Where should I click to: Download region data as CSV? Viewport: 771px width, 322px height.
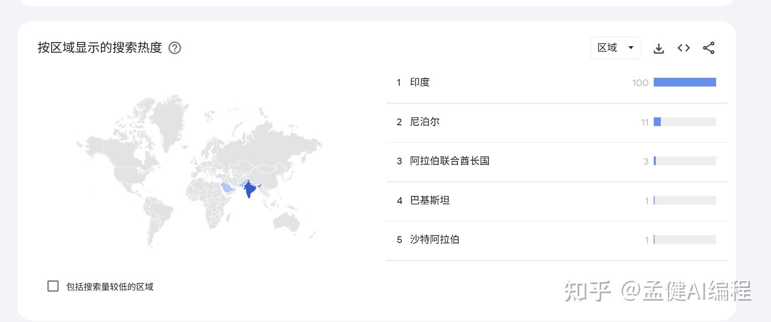(659, 48)
